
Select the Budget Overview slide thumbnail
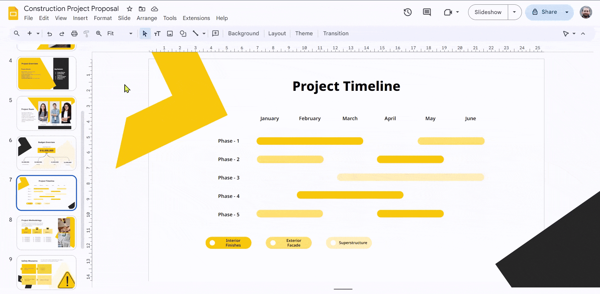pyautogui.click(x=46, y=153)
